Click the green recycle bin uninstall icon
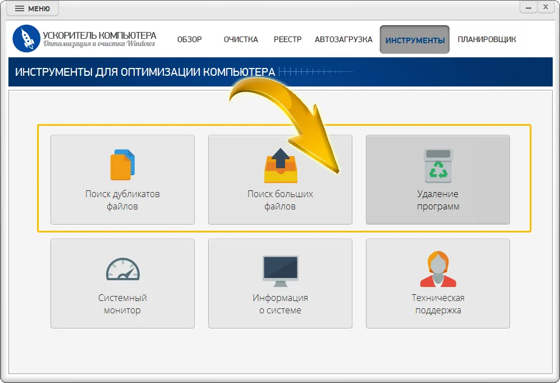This screenshot has width=560, height=383. [x=438, y=166]
